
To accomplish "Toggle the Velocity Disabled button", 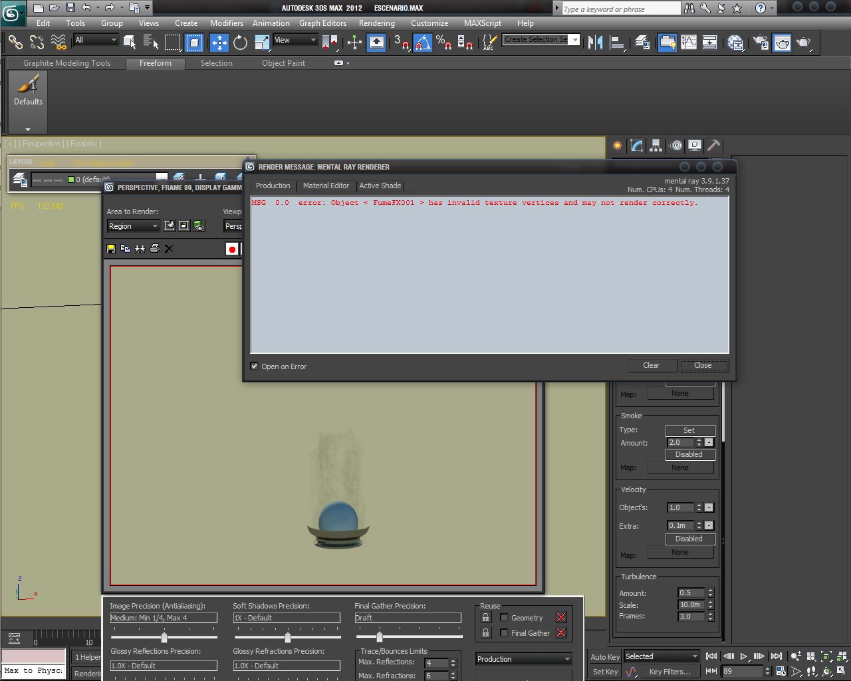I will [x=689, y=539].
